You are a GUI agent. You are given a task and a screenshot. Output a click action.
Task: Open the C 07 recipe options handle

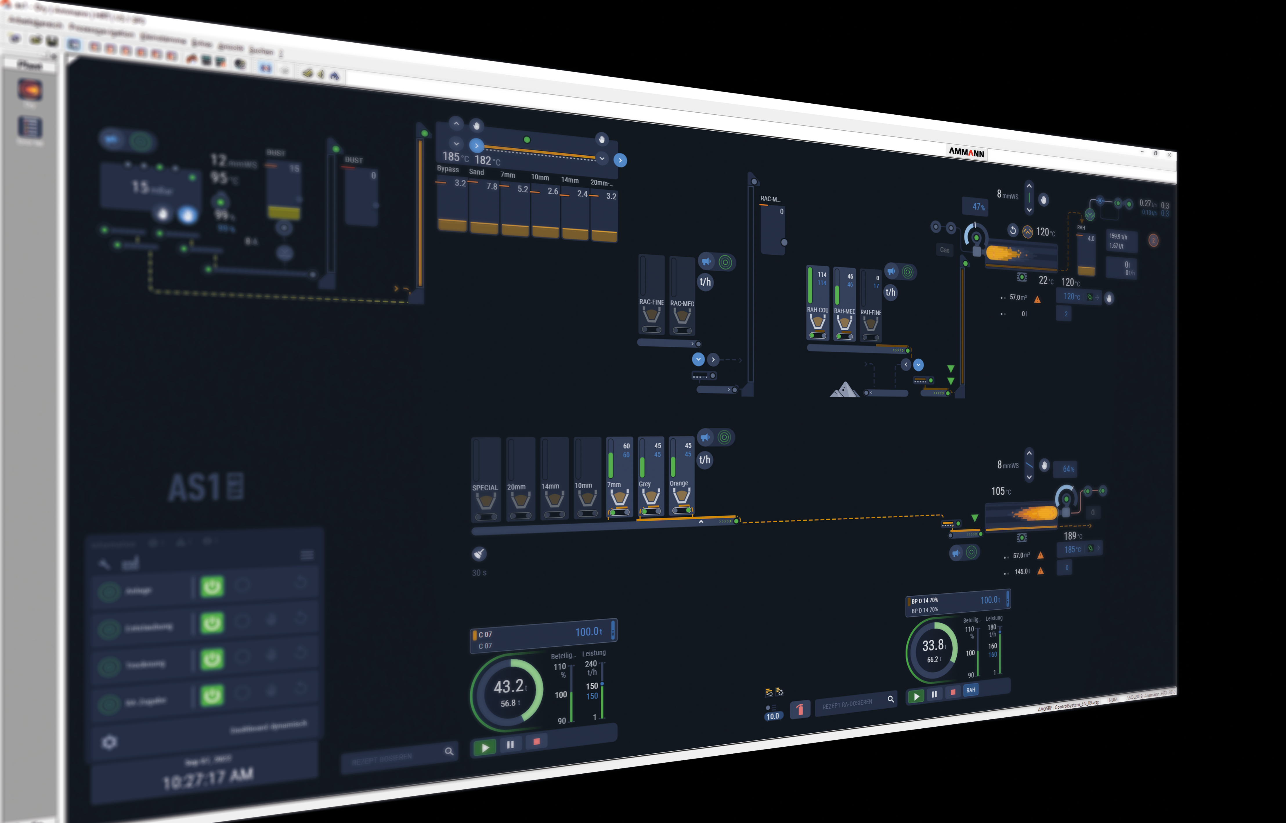613,630
